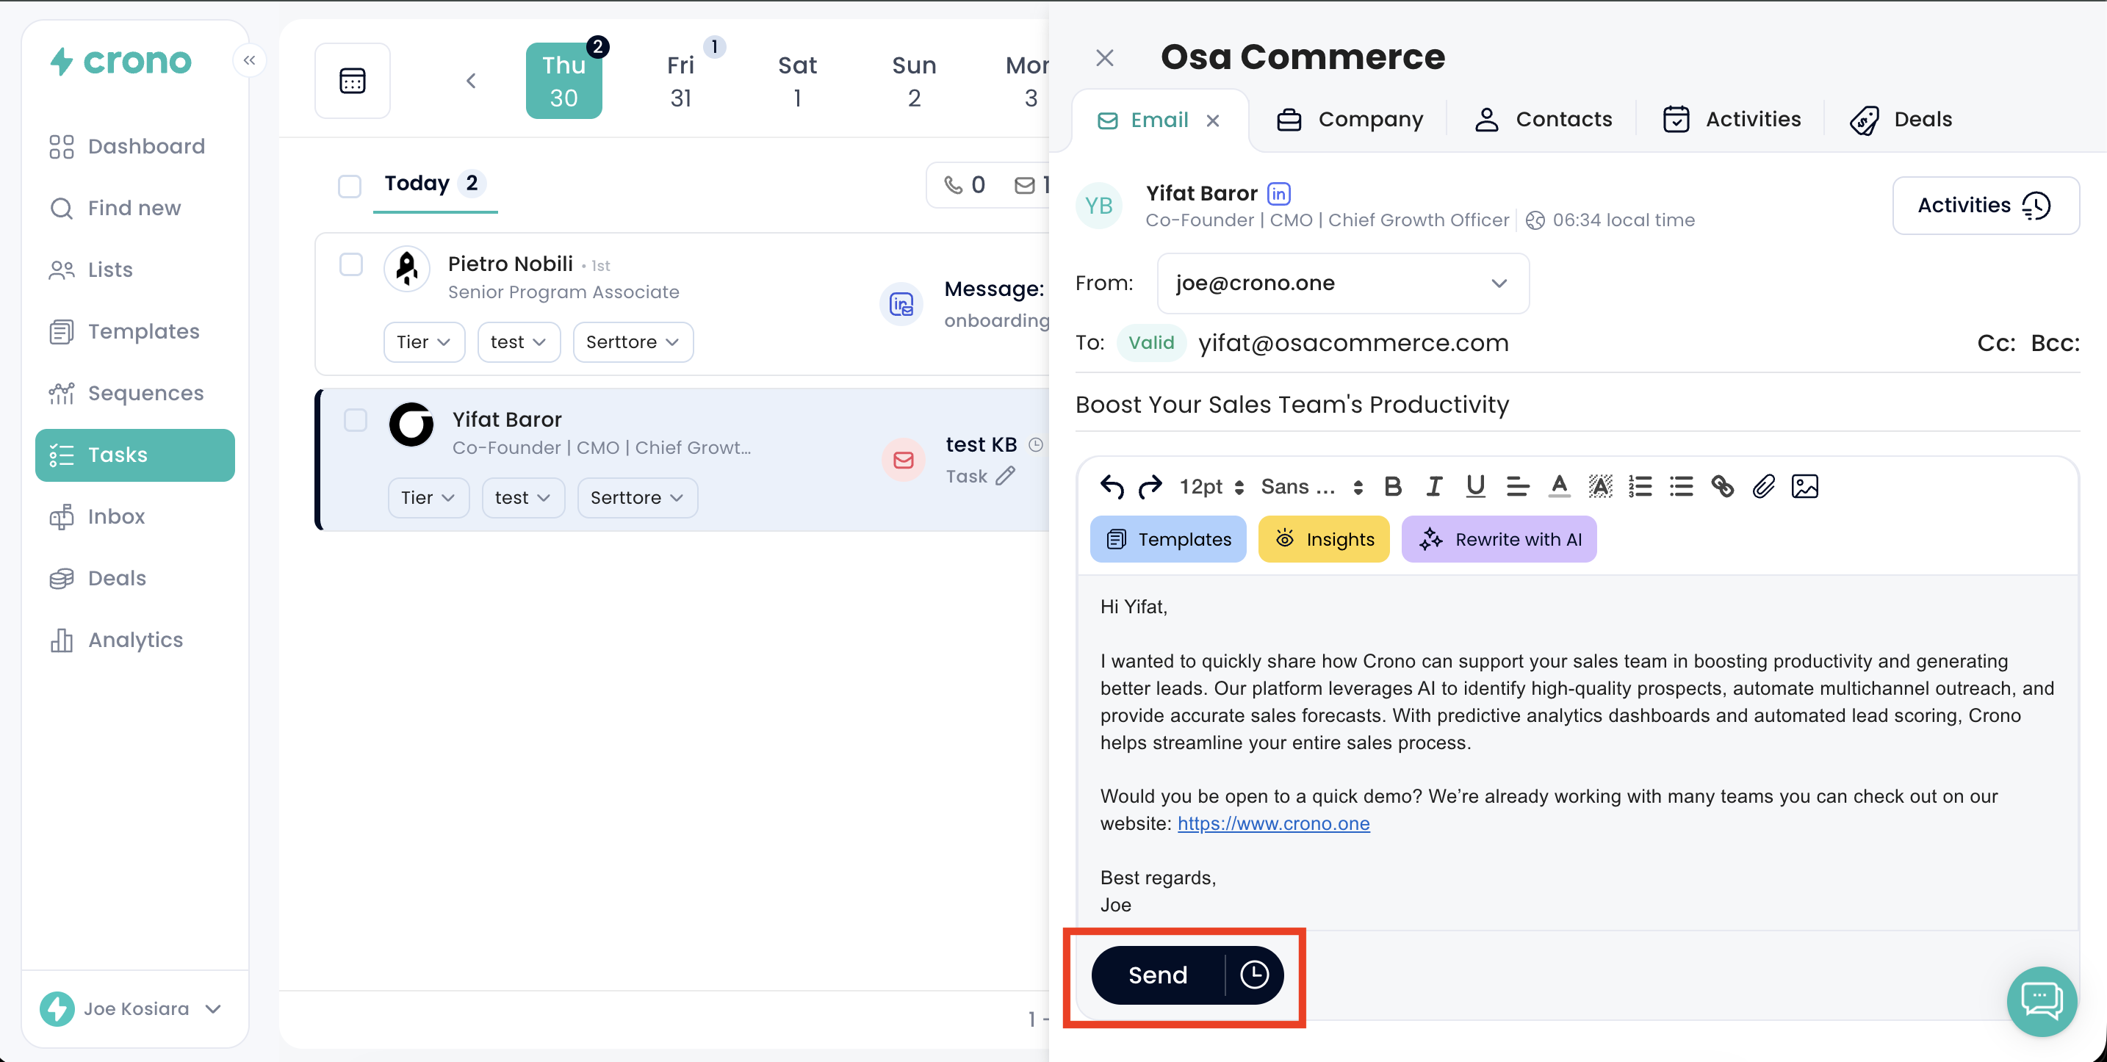Click the insert link icon
This screenshot has width=2107, height=1062.
(x=1722, y=486)
